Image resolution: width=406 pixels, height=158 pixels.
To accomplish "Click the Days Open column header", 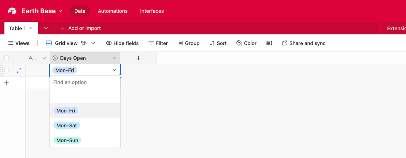I will 85,58.
